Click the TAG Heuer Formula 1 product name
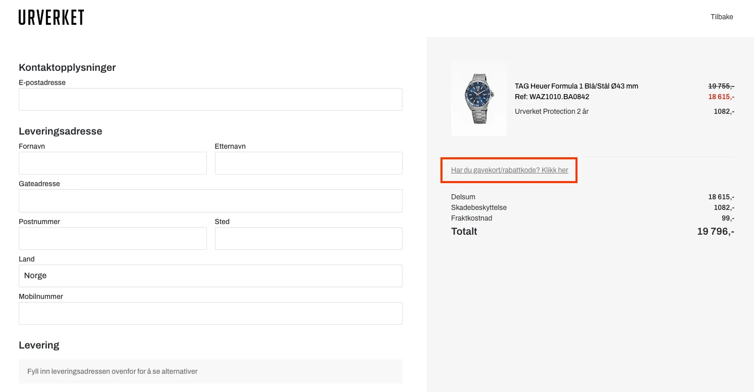Viewport: 754px width, 392px height. pos(576,86)
